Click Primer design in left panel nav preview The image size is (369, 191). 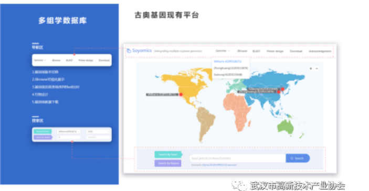click(x=86, y=60)
